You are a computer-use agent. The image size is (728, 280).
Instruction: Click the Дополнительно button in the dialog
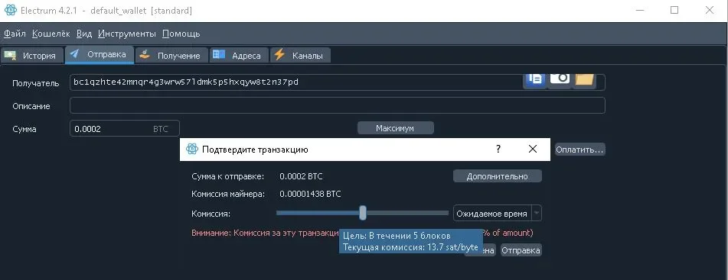[498, 176]
